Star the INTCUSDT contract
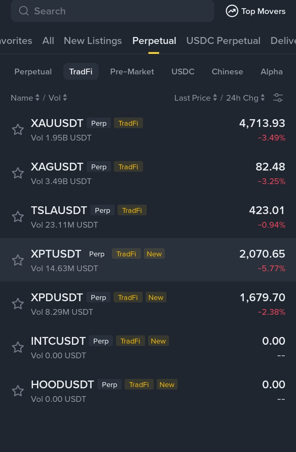This screenshot has height=452, width=296. coord(18,348)
